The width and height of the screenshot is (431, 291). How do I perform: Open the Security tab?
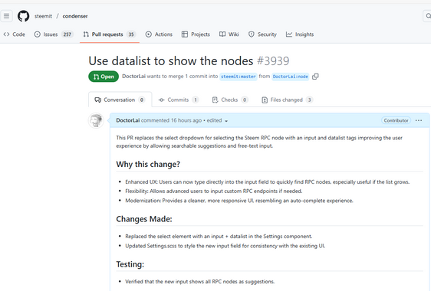(x=262, y=34)
